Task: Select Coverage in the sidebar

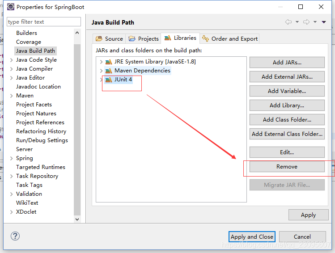Action: 29,42
